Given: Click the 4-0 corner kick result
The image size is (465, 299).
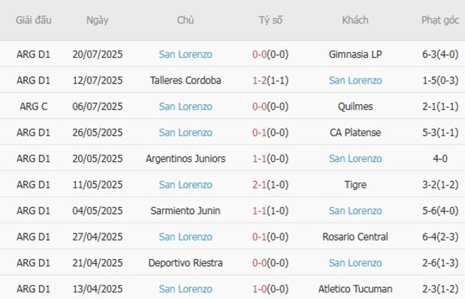Looking at the screenshot, I should click(x=440, y=158).
